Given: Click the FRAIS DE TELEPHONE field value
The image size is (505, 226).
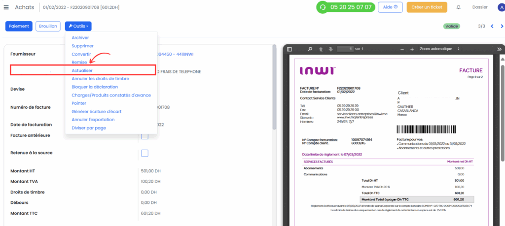Looking at the screenshot, I should [x=179, y=72].
